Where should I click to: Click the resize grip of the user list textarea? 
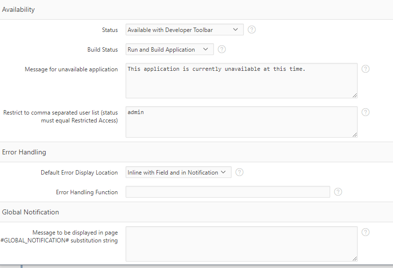355,135
